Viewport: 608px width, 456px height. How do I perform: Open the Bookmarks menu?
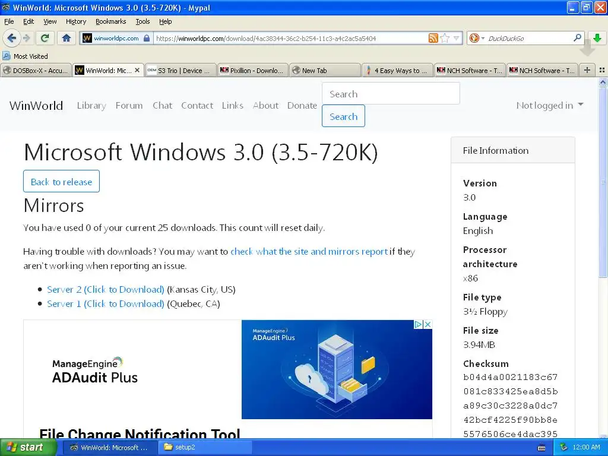(x=110, y=21)
